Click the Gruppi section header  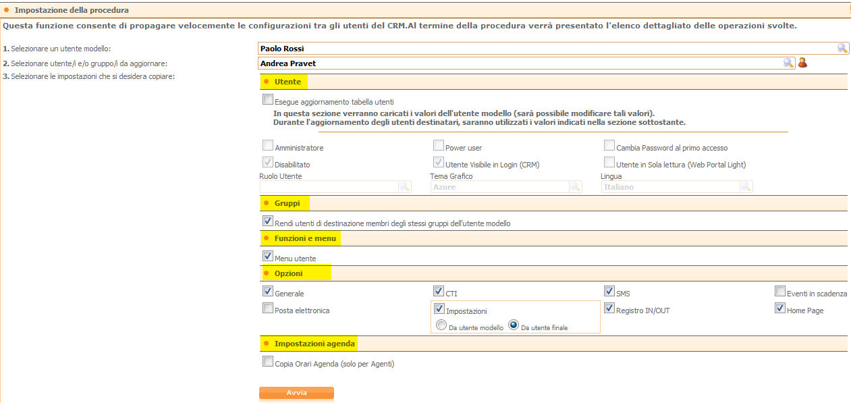[287, 203]
